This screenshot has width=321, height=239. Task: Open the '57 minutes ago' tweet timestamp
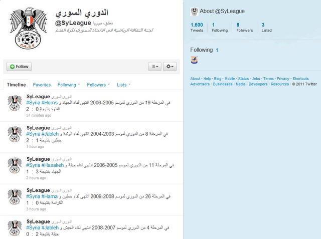[x=39, y=115]
